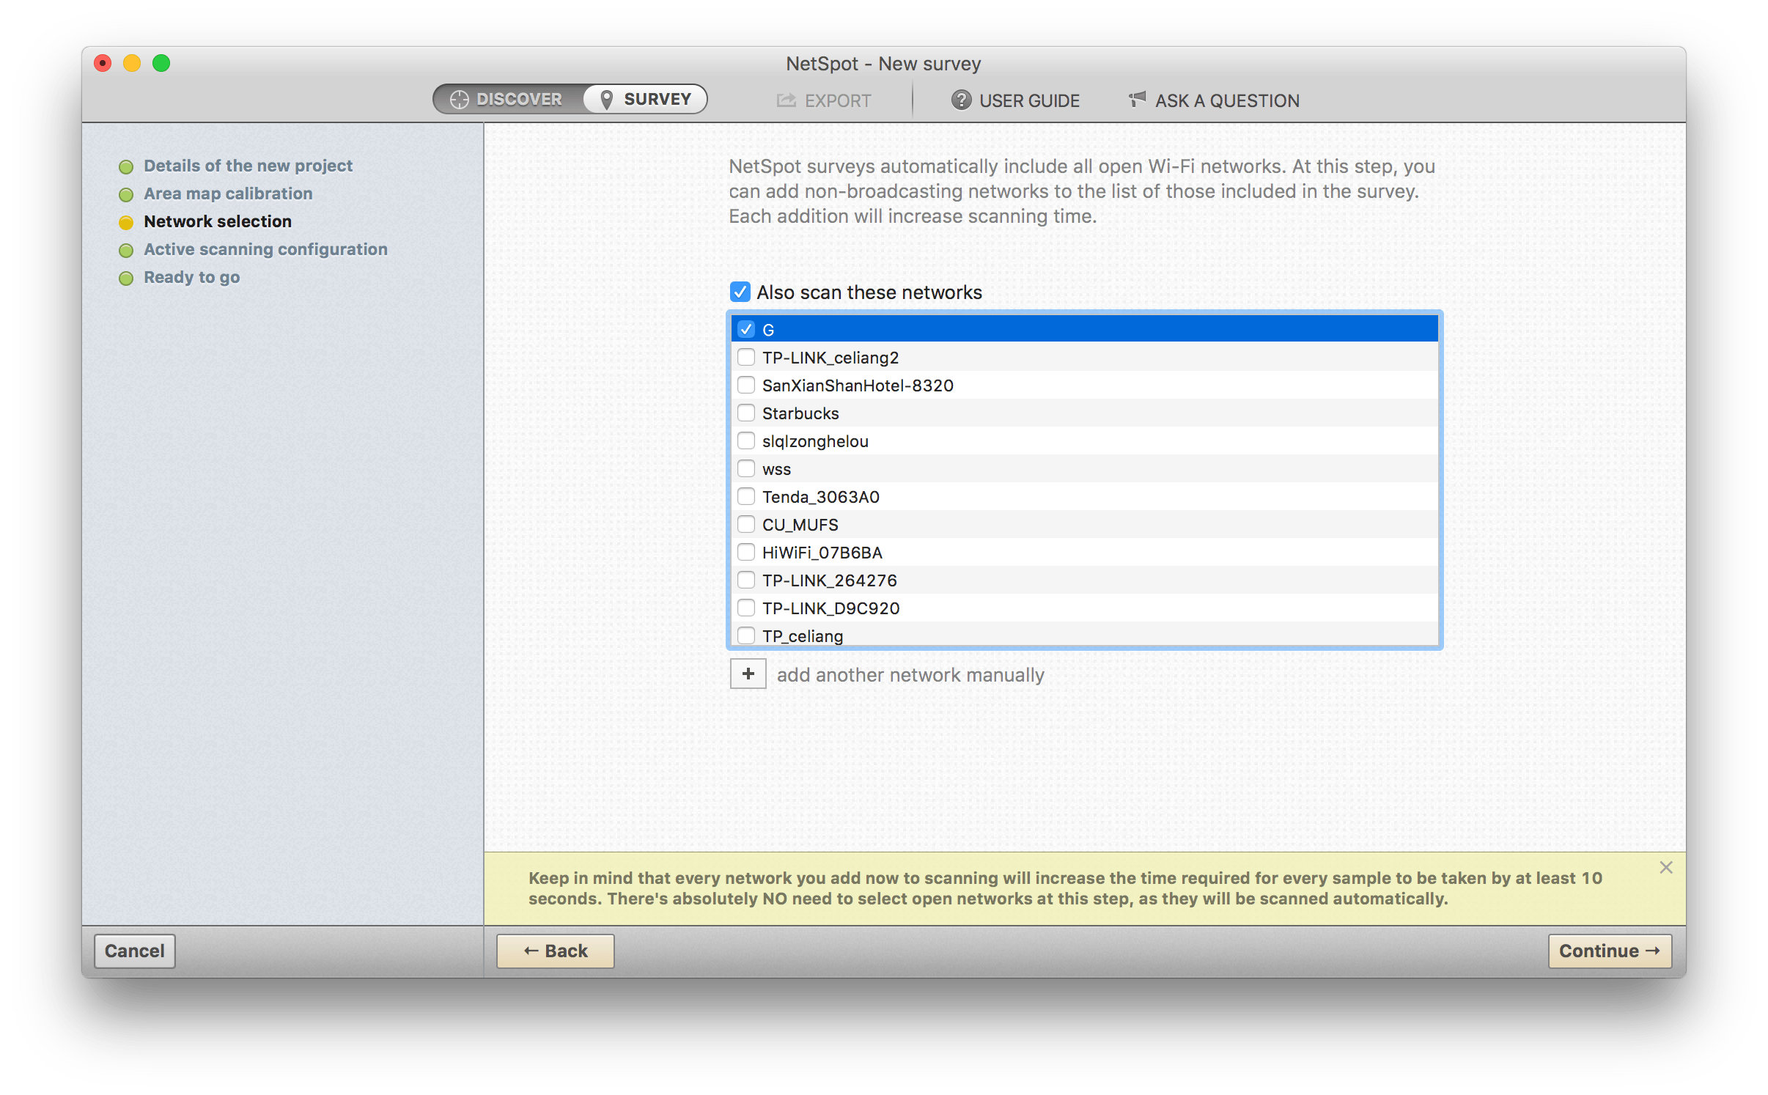Maximize the window with green button
This screenshot has height=1095, width=1768.
click(161, 64)
